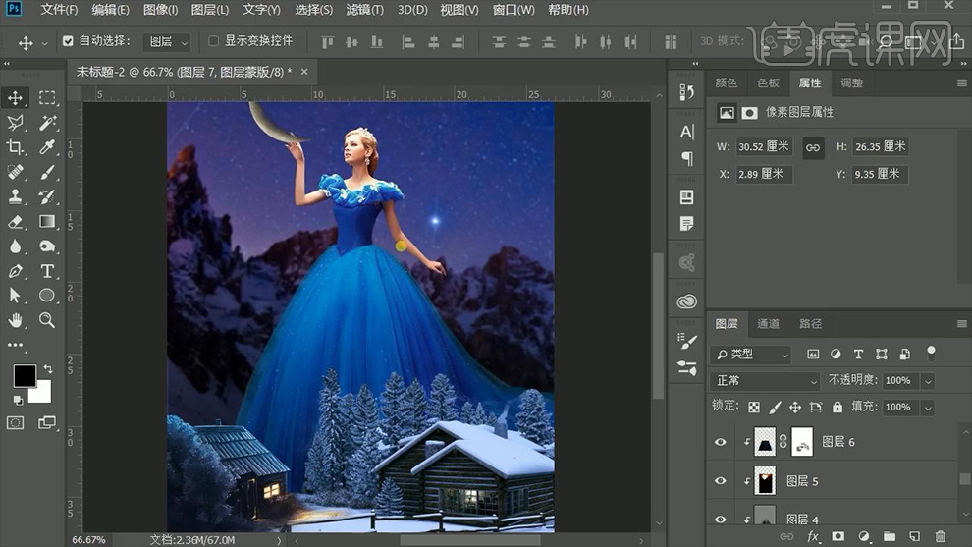
Task: Select the Eyedropper tool
Action: (x=46, y=147)
